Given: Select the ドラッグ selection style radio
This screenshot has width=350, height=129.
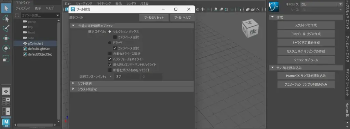Looking at the screenshot, I should tap(110, 43).
